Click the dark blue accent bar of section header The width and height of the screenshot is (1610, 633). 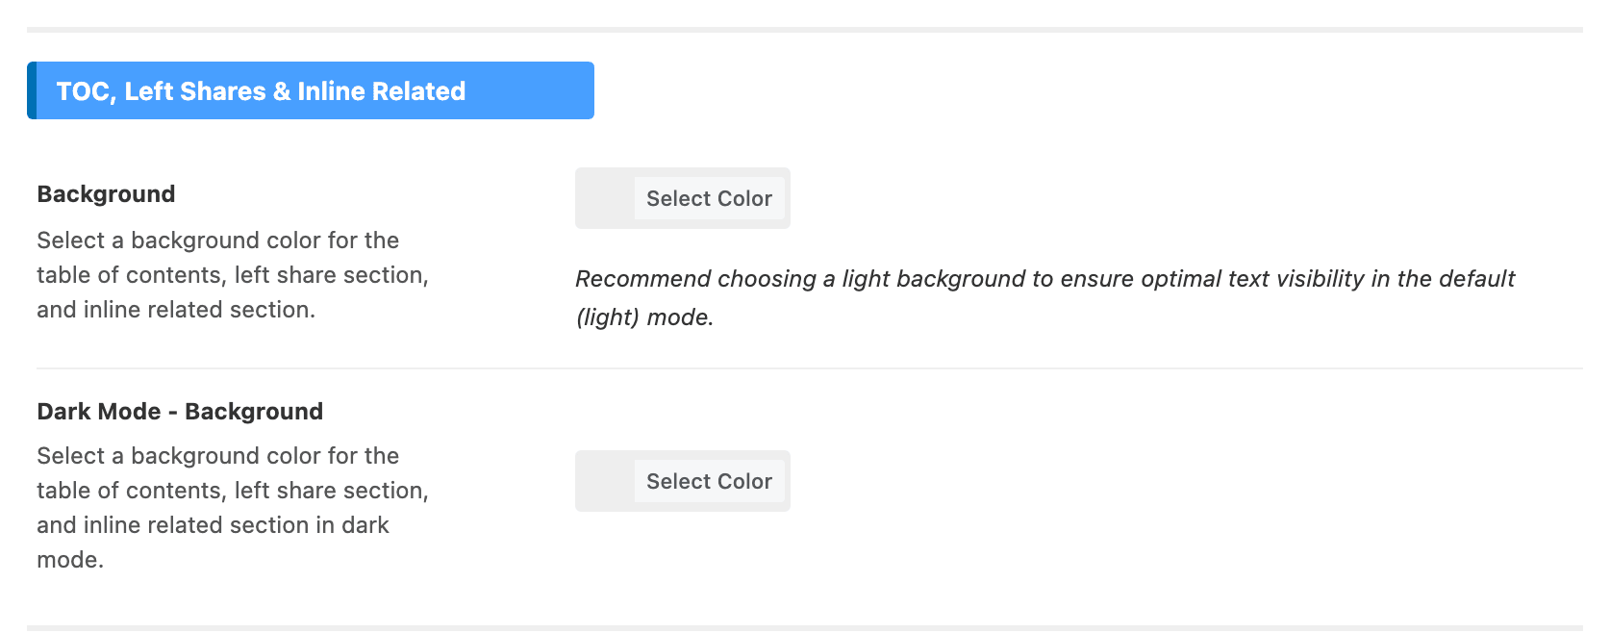click(32, 90)
